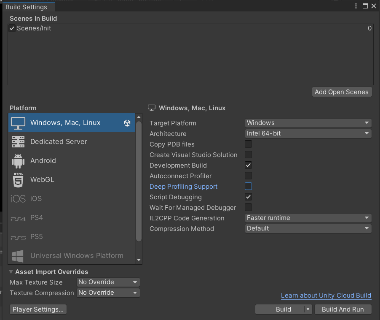The width and height of the screenshot is (380, 320).
Task: Click the Copy PDB files label
Action: pos(172,144)
